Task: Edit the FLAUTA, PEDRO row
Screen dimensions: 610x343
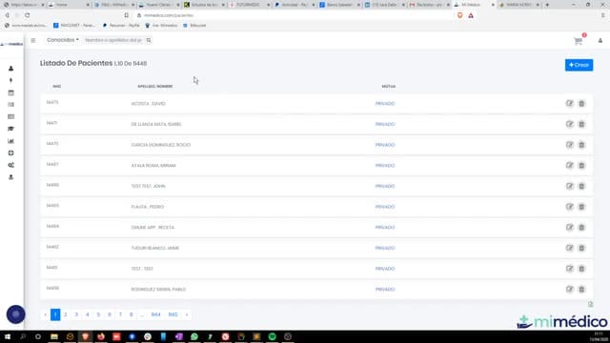Action: click(x=570, y=207)
